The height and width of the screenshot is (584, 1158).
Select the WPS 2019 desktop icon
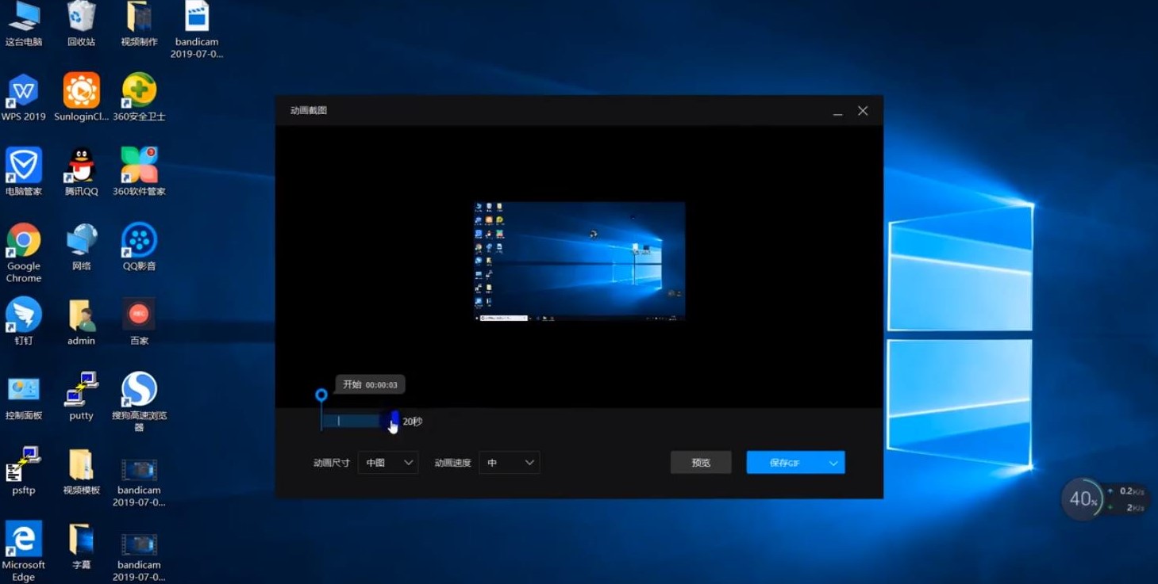pos(23,91)
